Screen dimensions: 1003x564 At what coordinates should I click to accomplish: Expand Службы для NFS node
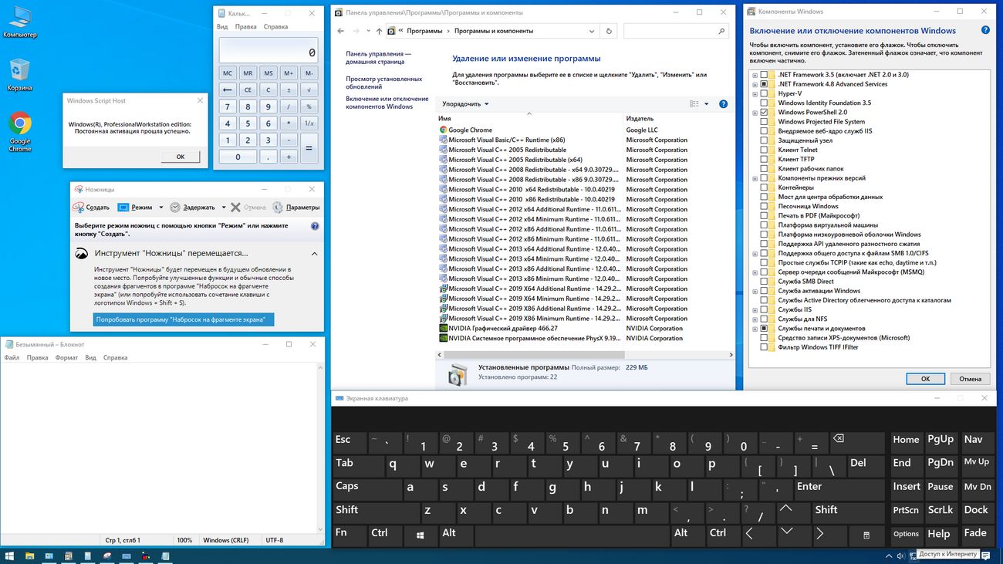pyautogui.click(x=755, y=319)
